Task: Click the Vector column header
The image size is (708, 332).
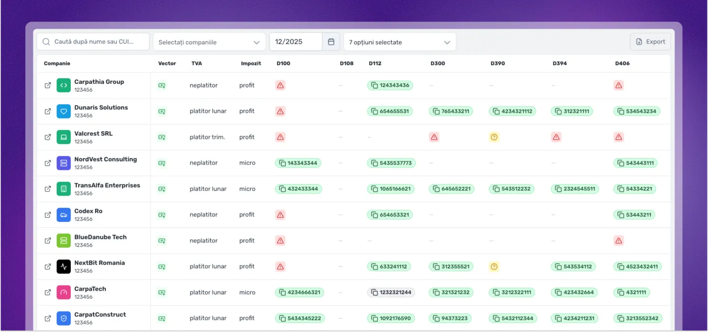Action: point(167,63)
